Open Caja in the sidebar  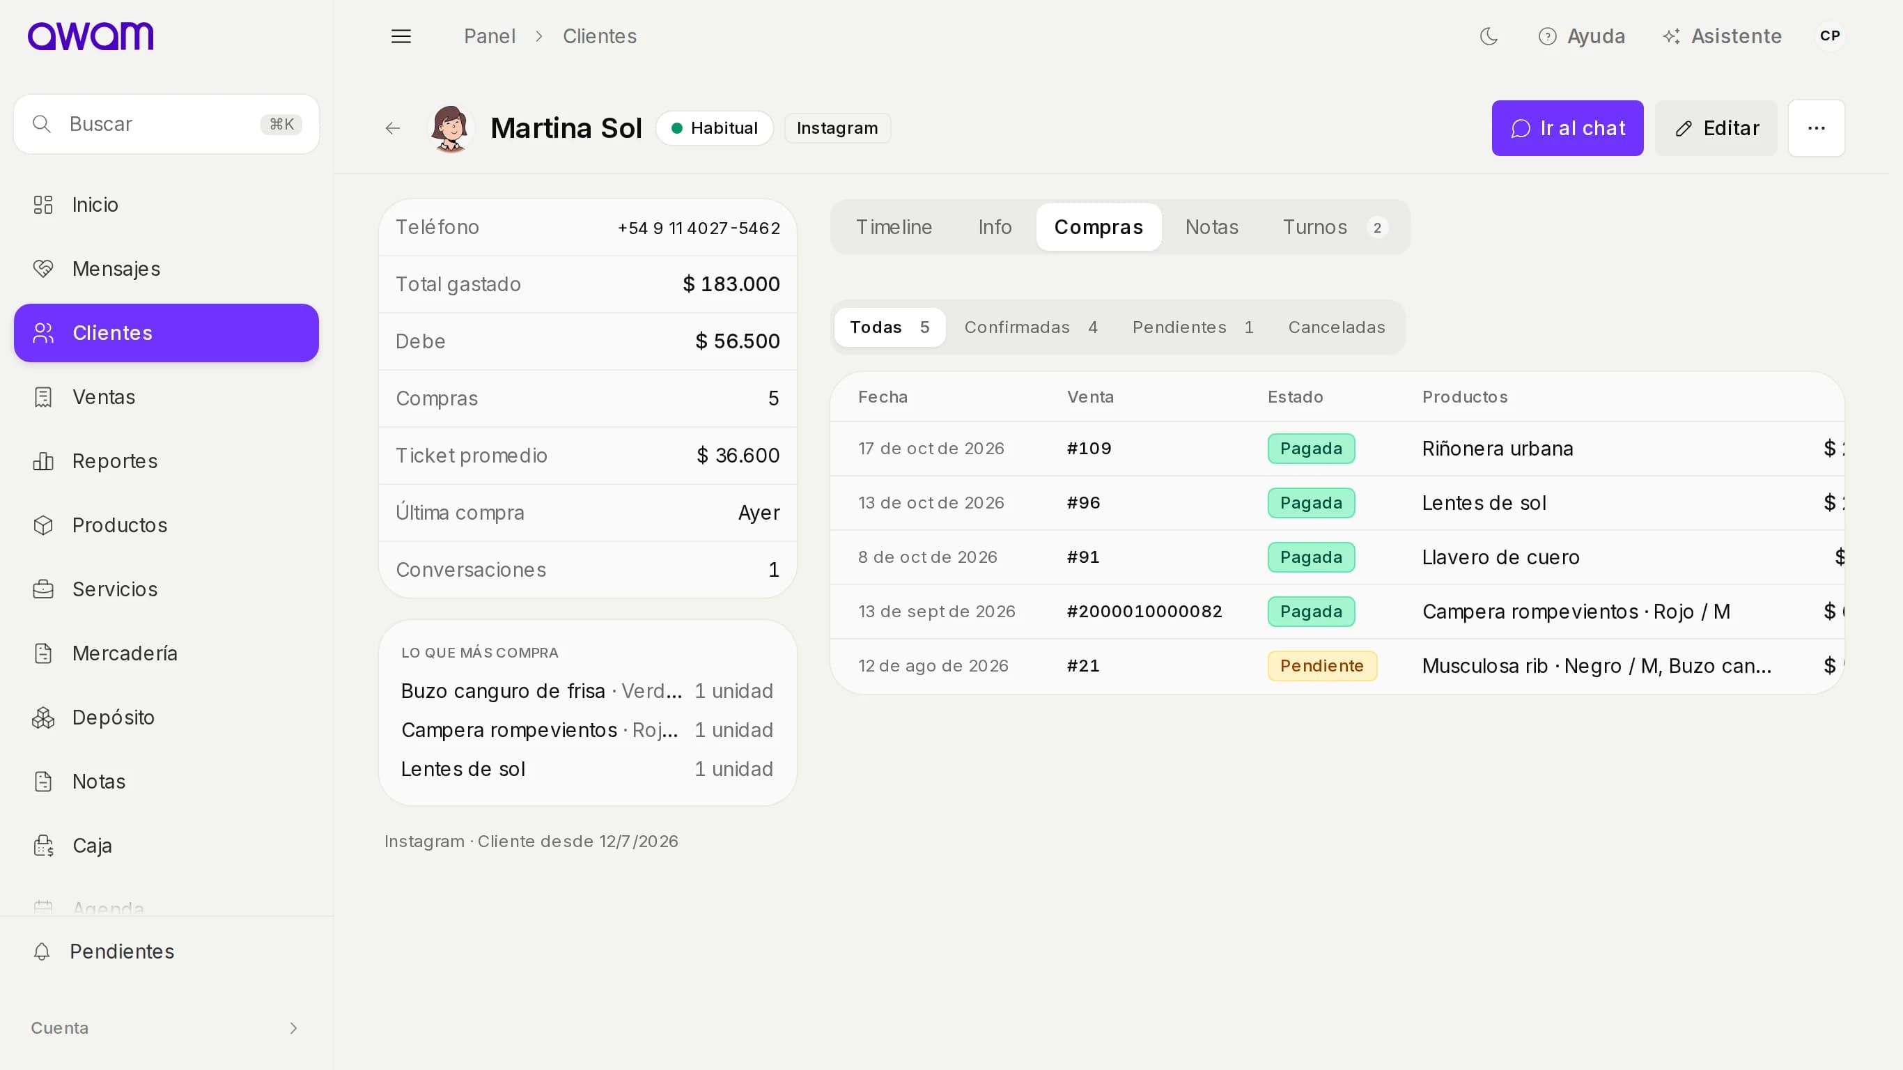click(x=166, y=846)
